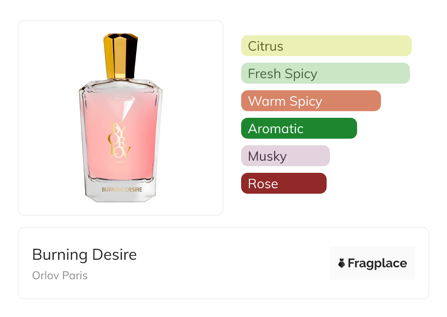This screenshot has height=317, width=447.
Task: Select the Citrus accord bar
Action: point(326,46)
